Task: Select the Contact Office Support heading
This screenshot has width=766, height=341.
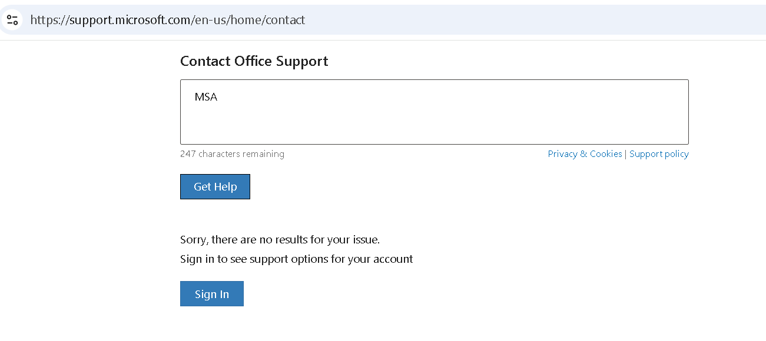Action: tap(254, 61)
